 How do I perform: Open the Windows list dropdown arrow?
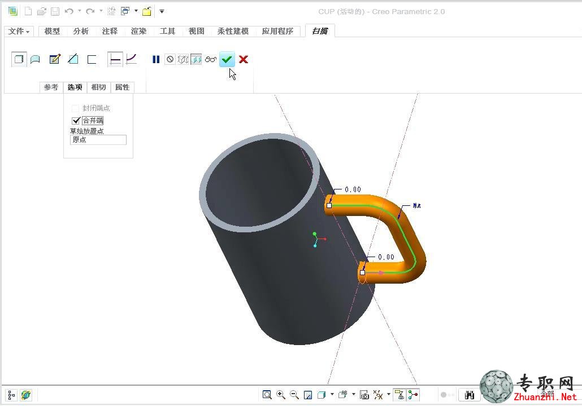tap(136, 11)
